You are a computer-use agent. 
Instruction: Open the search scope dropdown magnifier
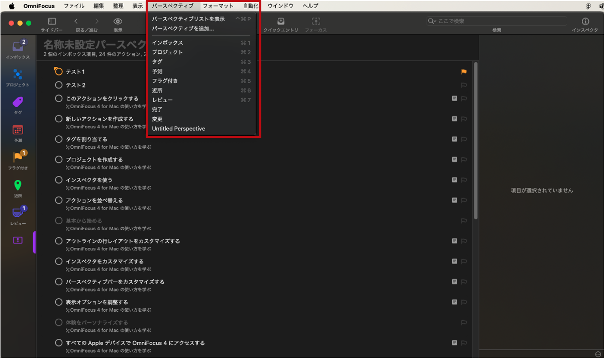tap(432, 21)
